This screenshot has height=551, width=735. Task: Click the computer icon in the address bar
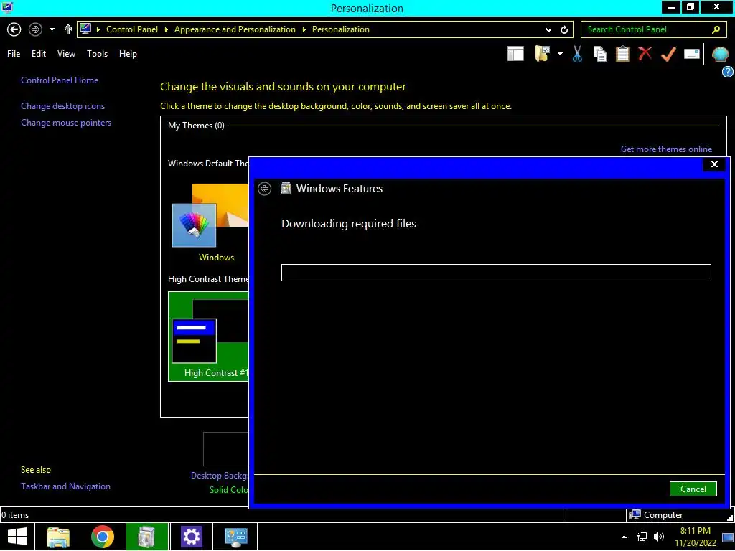coord(85,29)
